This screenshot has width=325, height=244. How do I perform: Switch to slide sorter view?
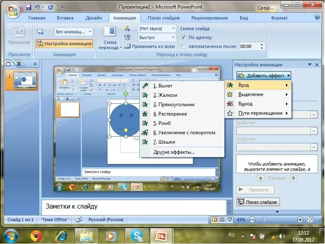222,220
